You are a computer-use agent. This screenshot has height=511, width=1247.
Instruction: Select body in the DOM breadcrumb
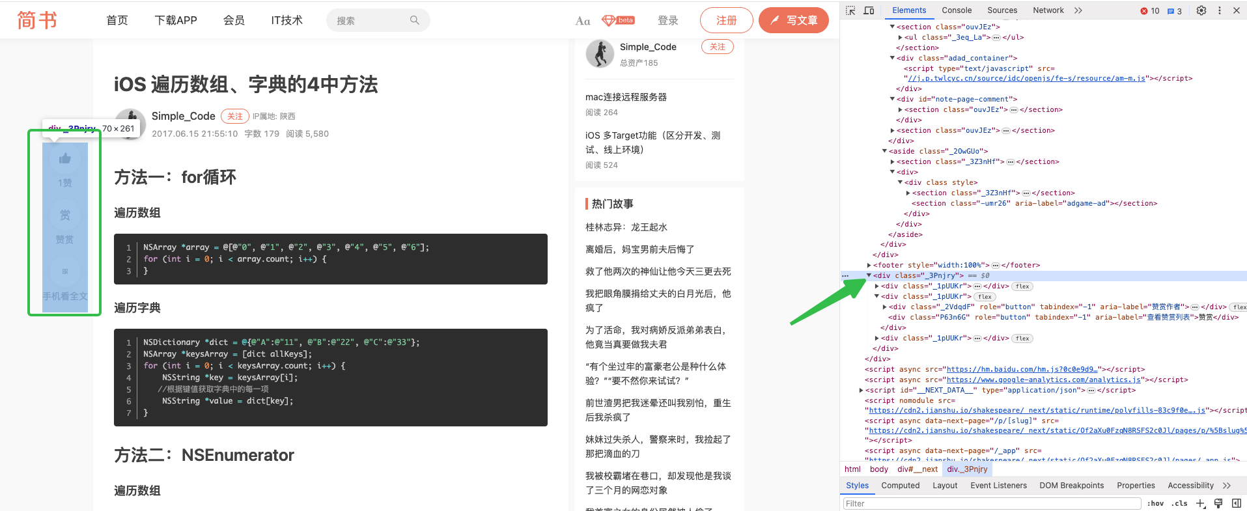click(x=878, y=469)
